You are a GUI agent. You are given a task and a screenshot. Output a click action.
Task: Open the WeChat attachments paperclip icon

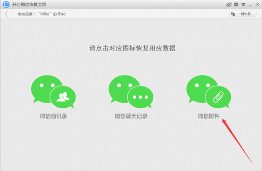pos(209,92)
